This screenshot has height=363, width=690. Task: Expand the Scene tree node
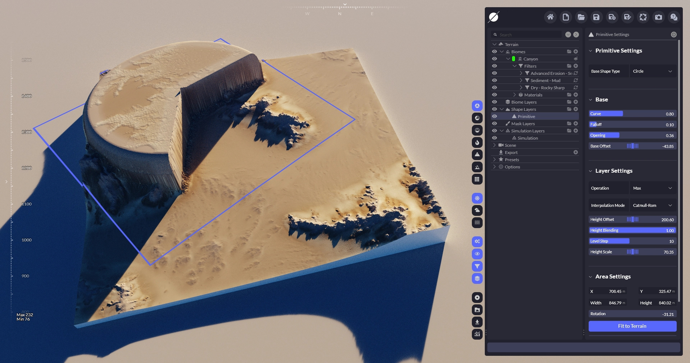pyautogui.click(x=494, y=145)
